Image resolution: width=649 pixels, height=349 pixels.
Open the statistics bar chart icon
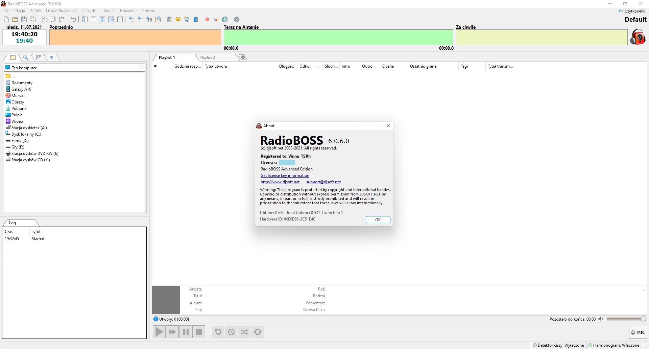pyautogui.click(x=216, y=19)
